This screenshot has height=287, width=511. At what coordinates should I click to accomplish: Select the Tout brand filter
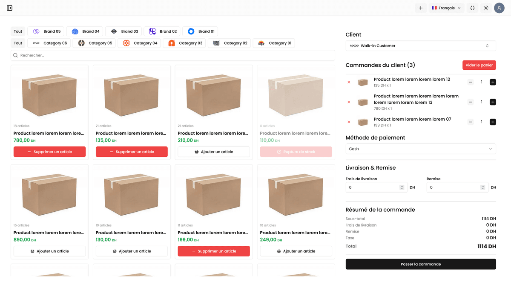(x=18, y=31)
